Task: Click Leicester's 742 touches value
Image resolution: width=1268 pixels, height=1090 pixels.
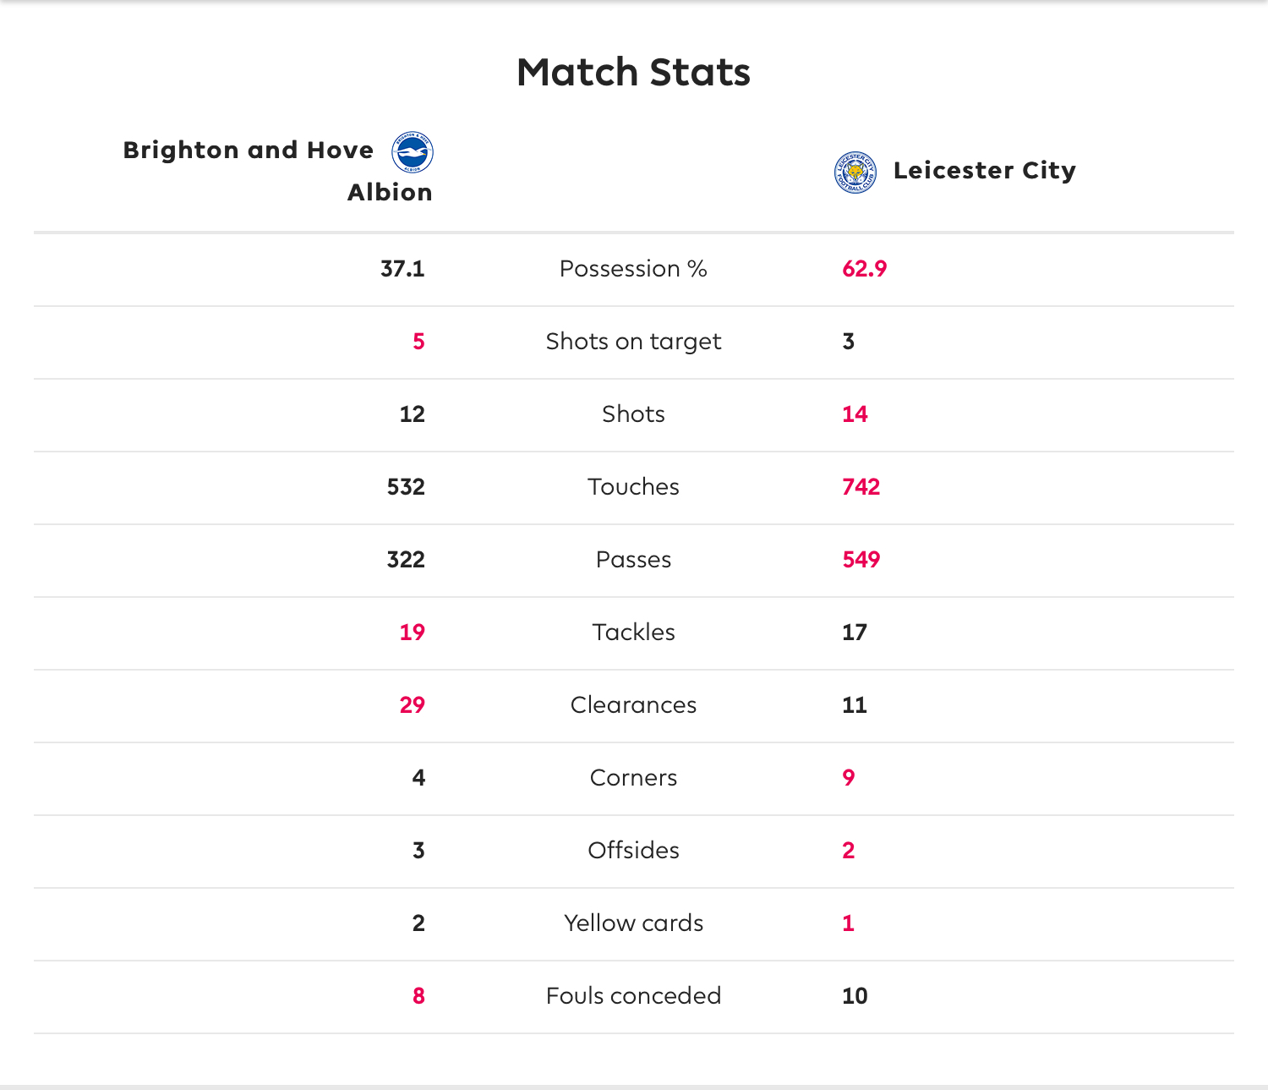Action: click(861, 487)
